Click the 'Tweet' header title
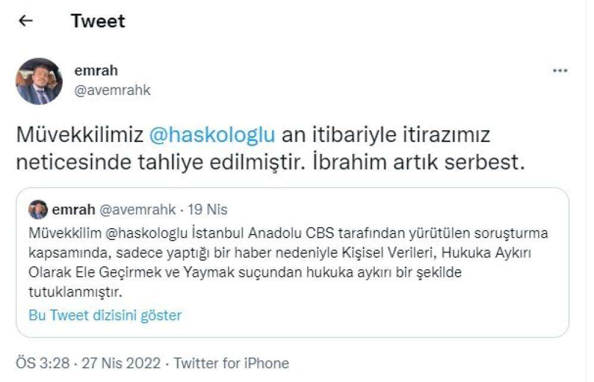 (98, 20)
